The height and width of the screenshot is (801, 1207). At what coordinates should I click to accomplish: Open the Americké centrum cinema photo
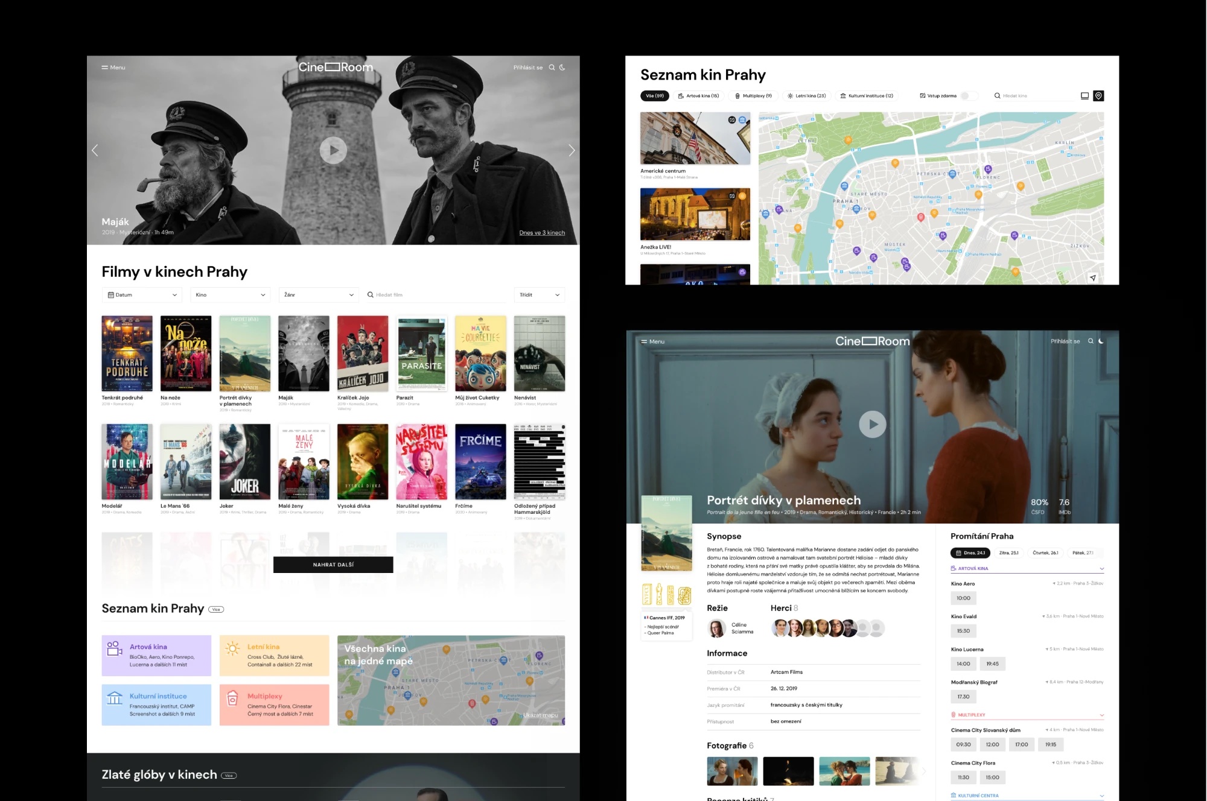click(695, 138)
